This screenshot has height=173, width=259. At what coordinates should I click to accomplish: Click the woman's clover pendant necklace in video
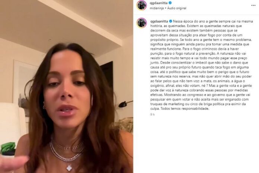69,168
